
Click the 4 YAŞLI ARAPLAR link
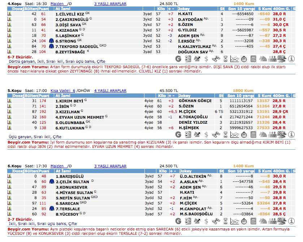[110, 91]
